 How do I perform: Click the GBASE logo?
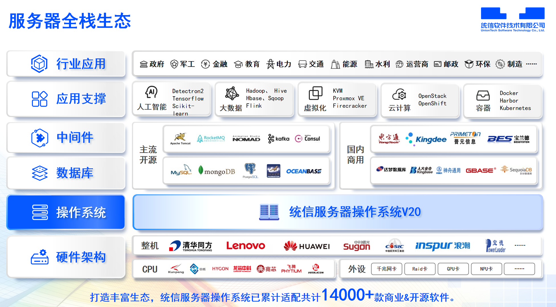point(481,170)
